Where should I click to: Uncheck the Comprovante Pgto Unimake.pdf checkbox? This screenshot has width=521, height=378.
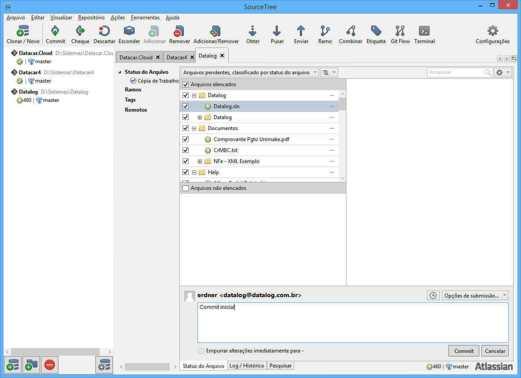pos(186,139)
